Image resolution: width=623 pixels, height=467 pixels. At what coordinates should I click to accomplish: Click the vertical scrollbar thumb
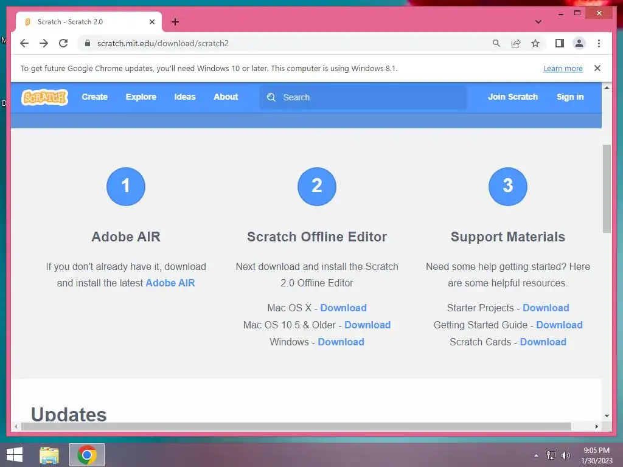coord(607,189)
